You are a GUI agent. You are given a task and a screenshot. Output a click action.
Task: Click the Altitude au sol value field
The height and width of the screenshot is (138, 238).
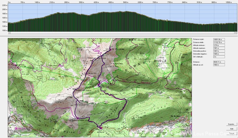pos(219,64)
